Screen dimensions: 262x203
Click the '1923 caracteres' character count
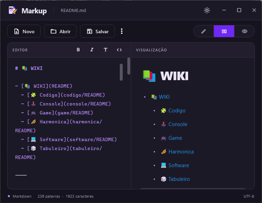point(79,196)
